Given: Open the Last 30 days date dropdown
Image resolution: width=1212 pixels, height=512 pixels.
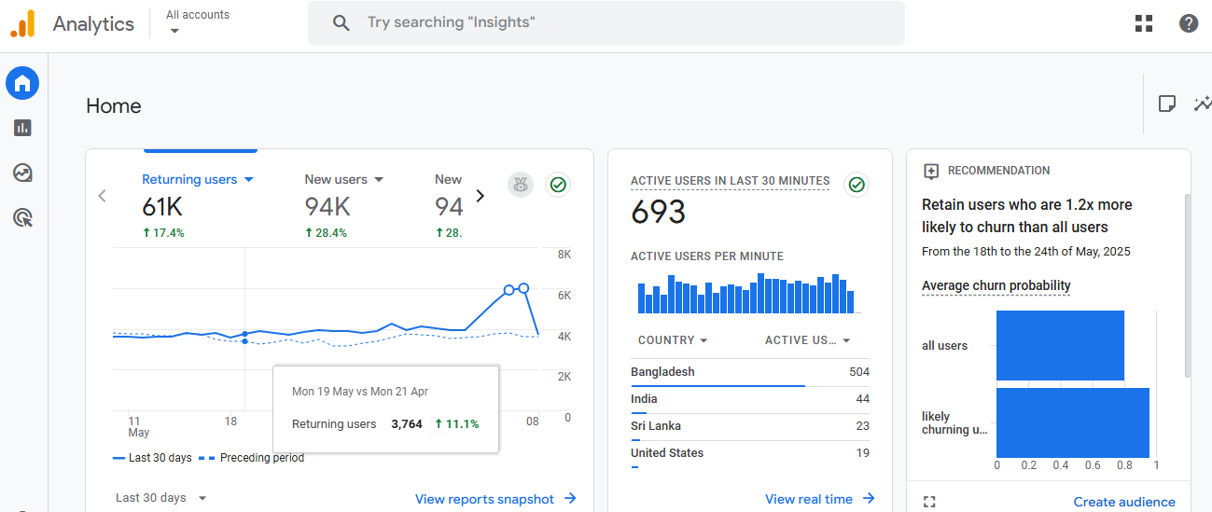Looking at the screenshot, I should point(160,498).
